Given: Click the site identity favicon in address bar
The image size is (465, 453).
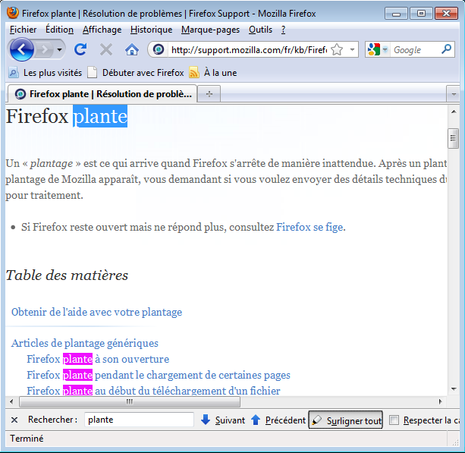Looking at the screenshot, I should pos(159,49).
